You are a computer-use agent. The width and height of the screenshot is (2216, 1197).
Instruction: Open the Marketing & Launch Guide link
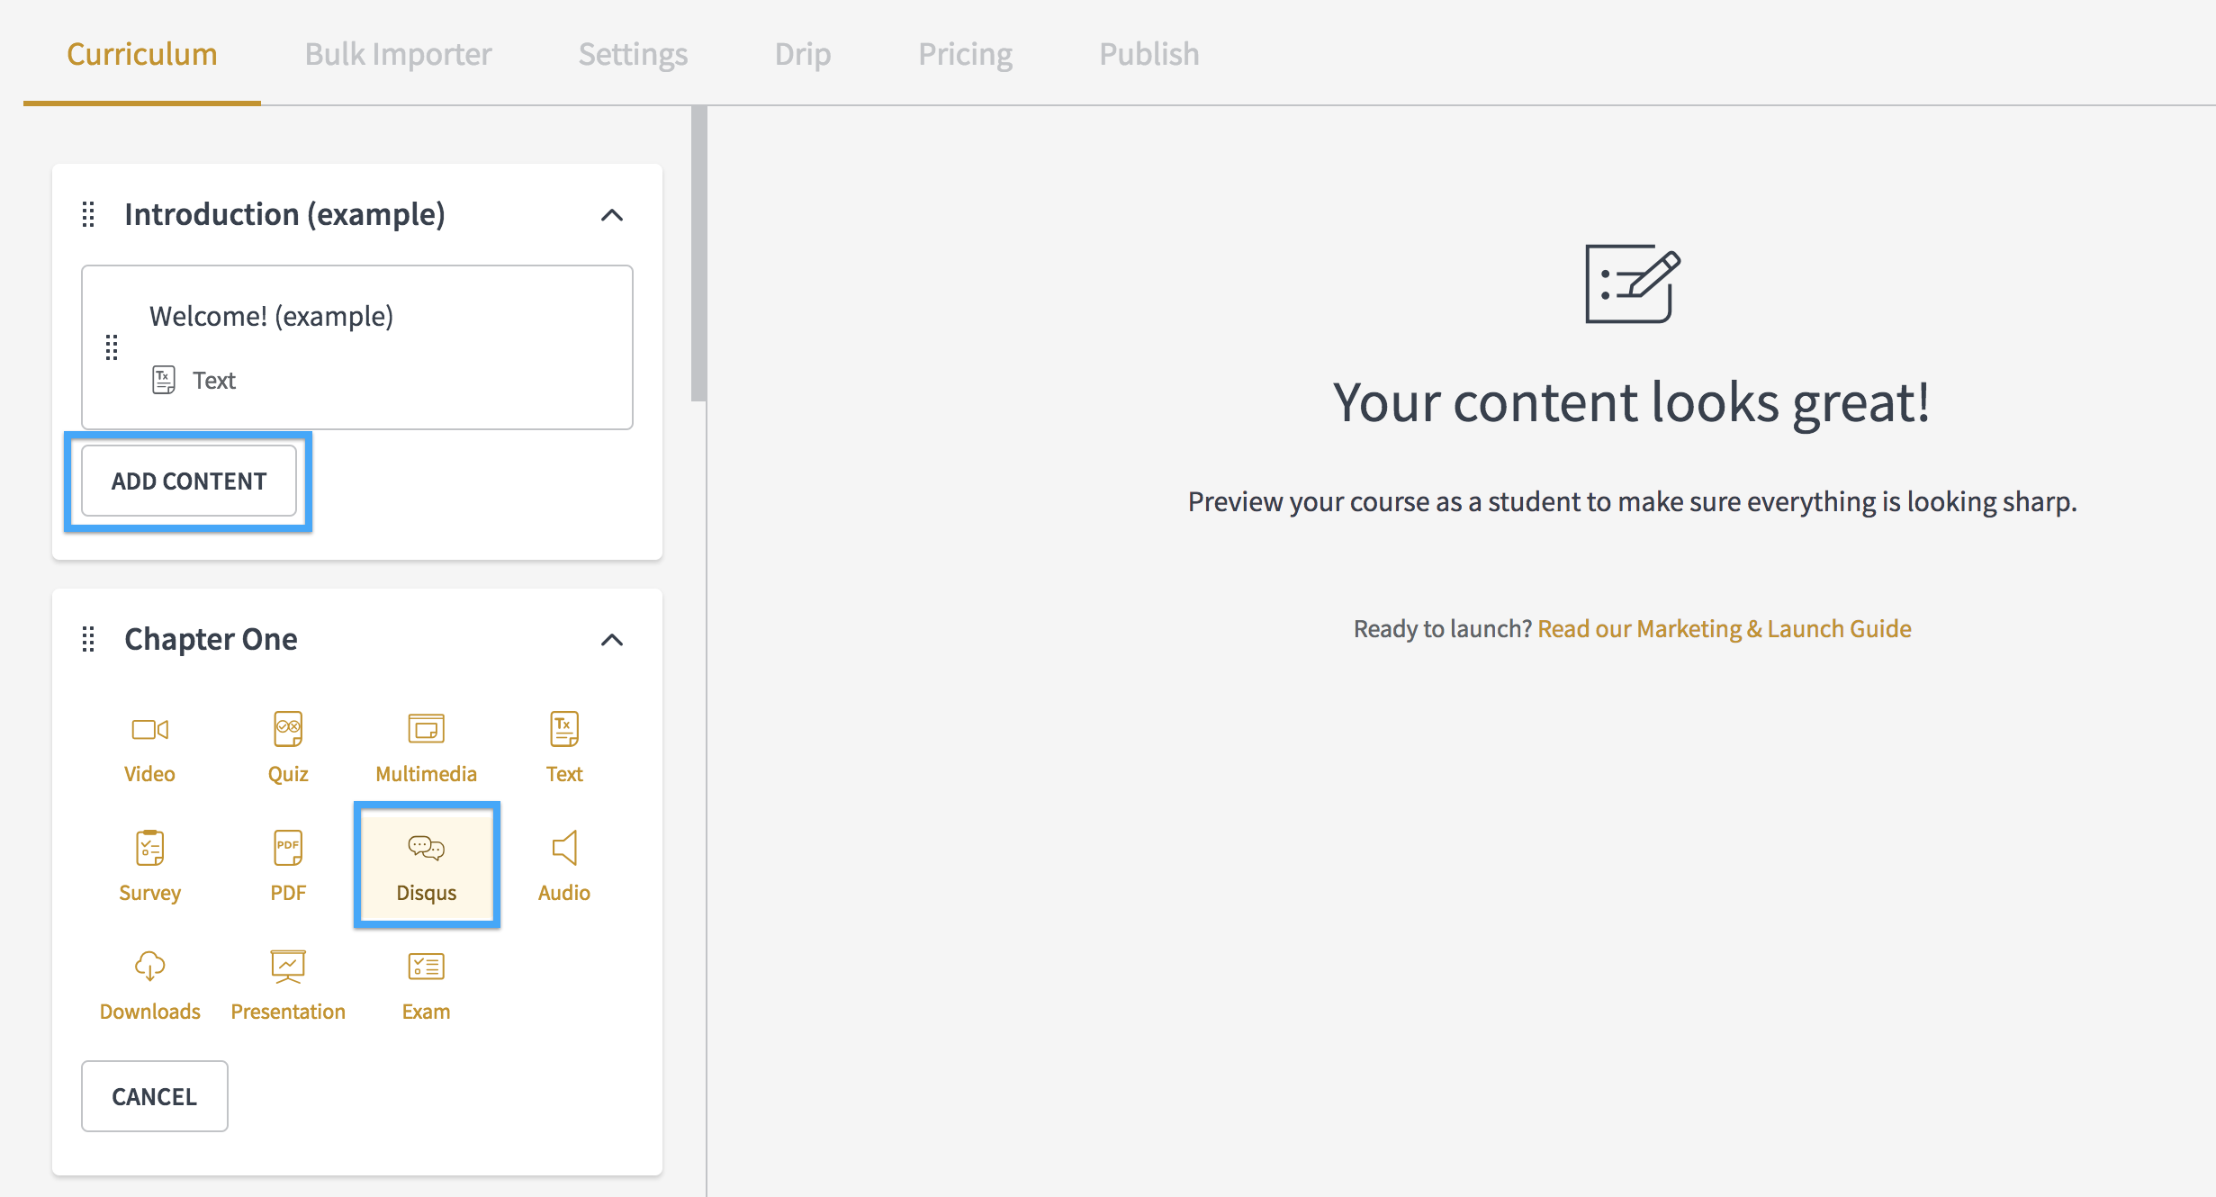click(1725, 628)
